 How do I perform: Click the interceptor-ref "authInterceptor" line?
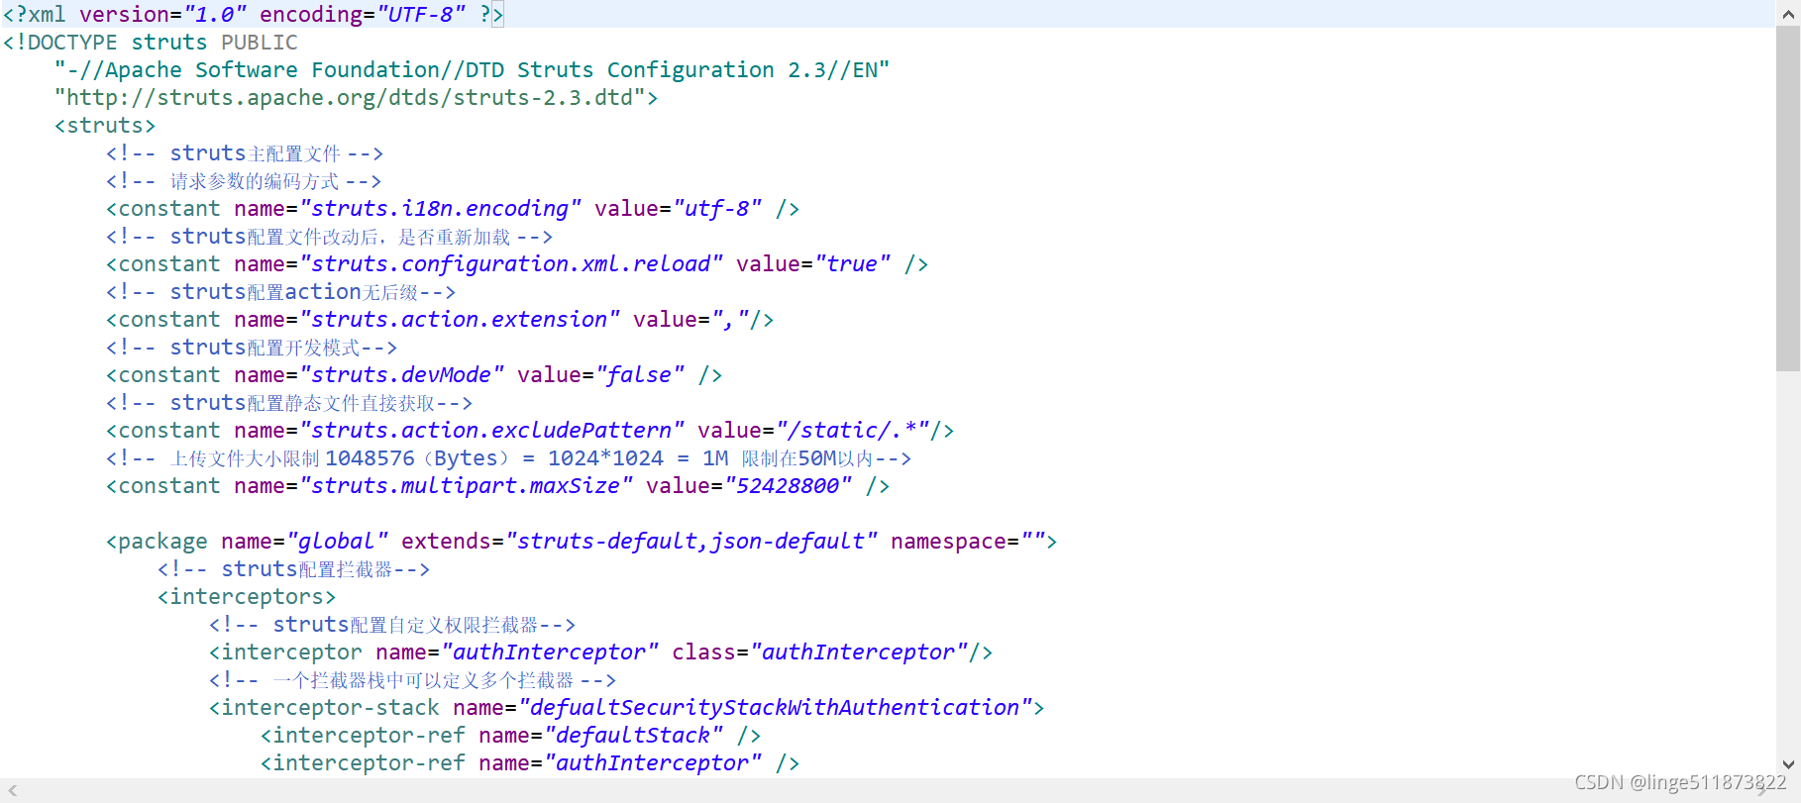pyautogui.click(x=530, y=763)
